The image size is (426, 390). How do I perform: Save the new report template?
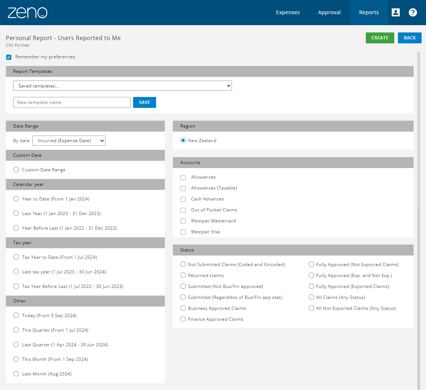(x=144, y=102)
